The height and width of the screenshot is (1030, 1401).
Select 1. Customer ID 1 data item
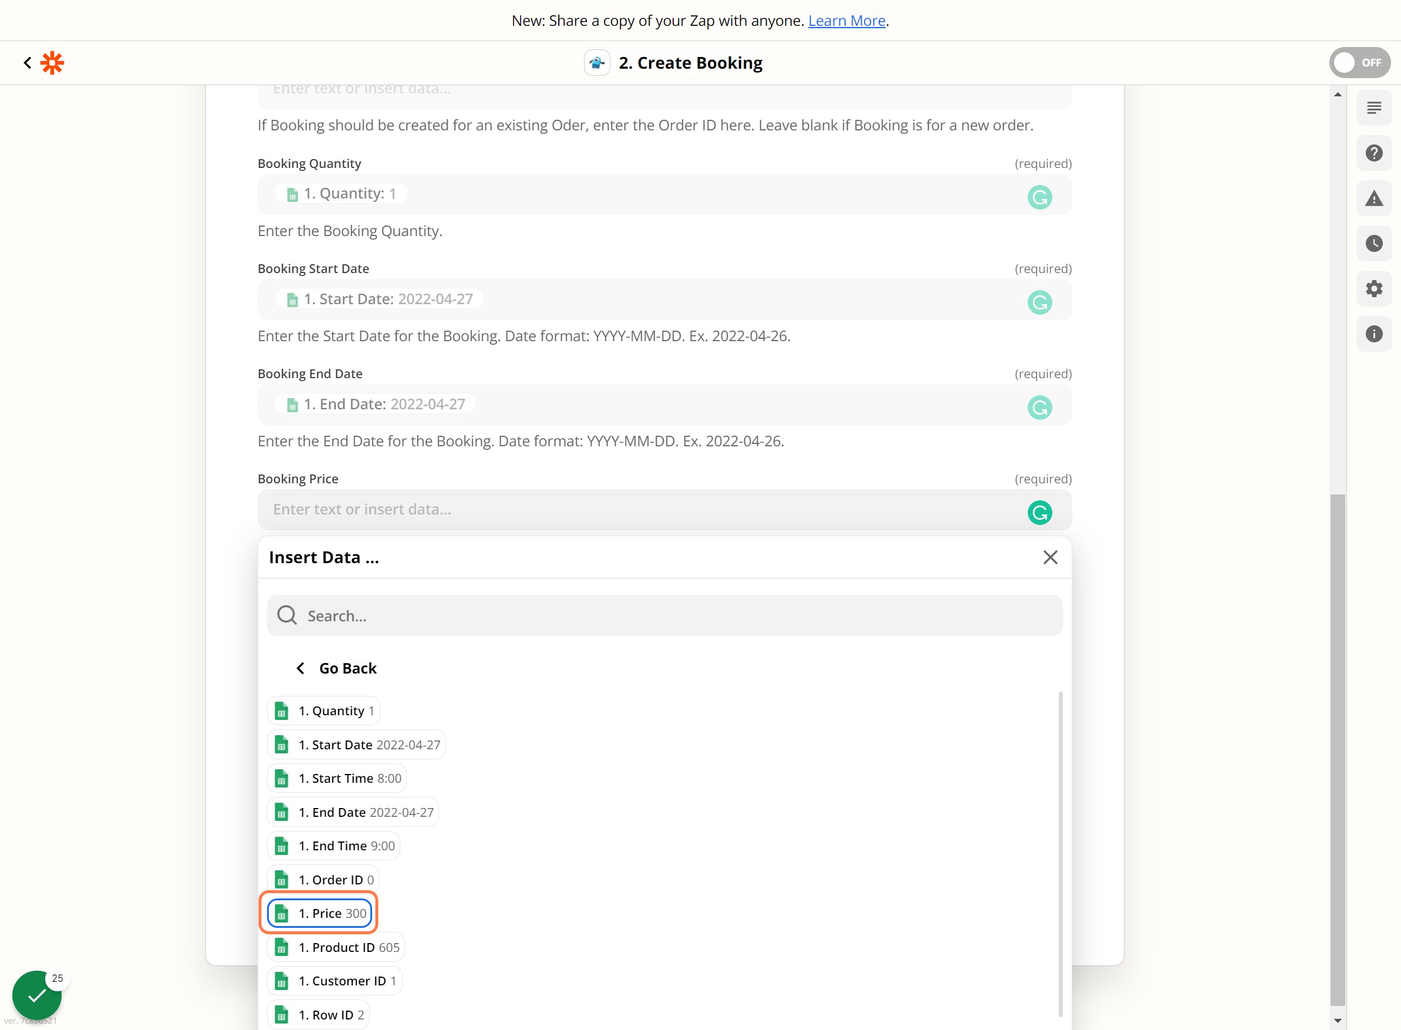point(335,981)
